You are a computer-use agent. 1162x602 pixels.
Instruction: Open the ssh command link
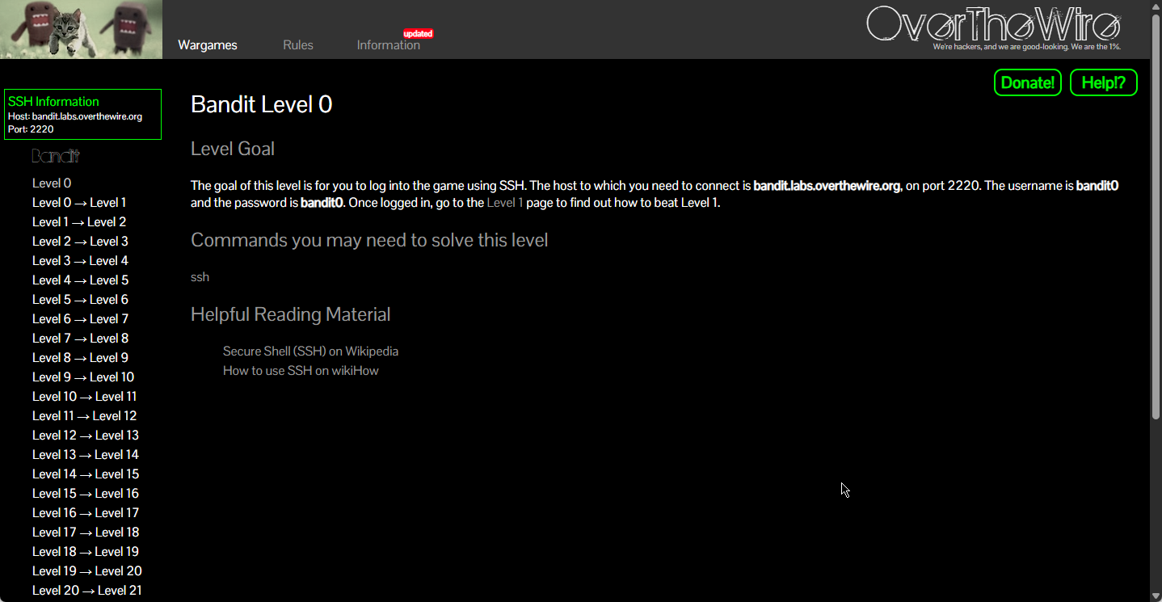point(200,277)
